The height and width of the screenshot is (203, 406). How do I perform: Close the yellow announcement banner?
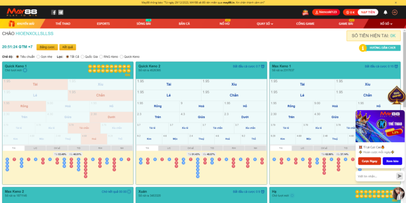click(x=395, y=3)
